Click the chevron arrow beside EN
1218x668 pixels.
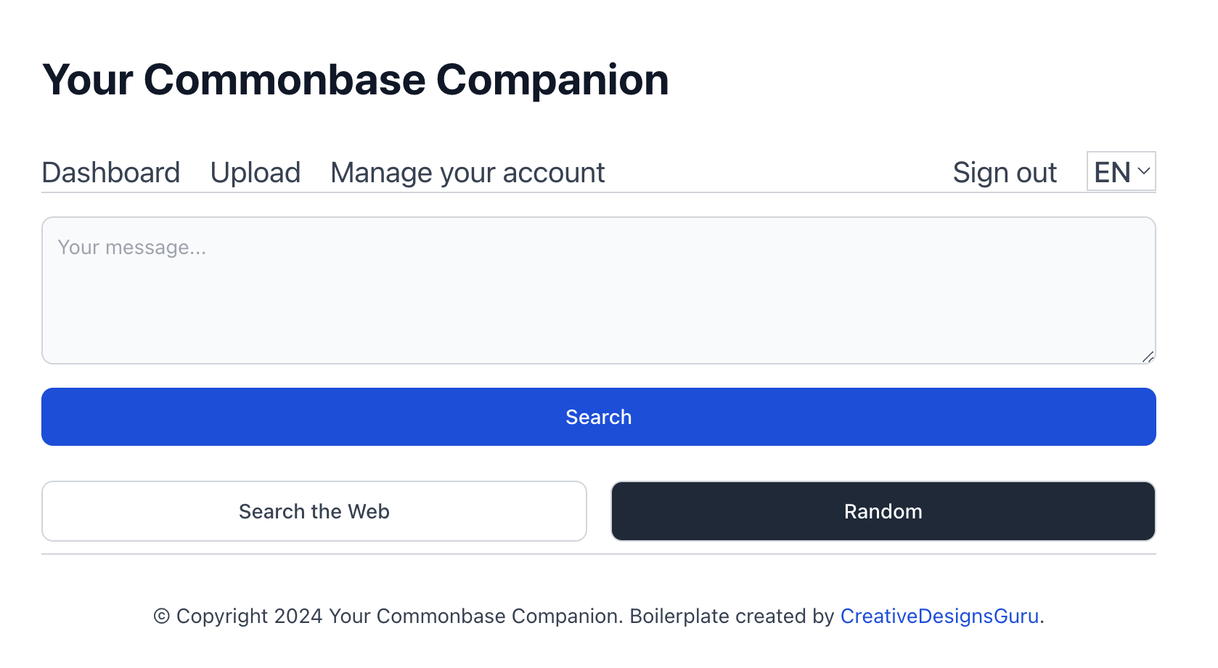(x=1144, y=171)
